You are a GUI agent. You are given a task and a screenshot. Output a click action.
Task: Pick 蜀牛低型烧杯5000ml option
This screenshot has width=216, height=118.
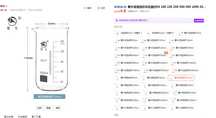tap(157, 70)
